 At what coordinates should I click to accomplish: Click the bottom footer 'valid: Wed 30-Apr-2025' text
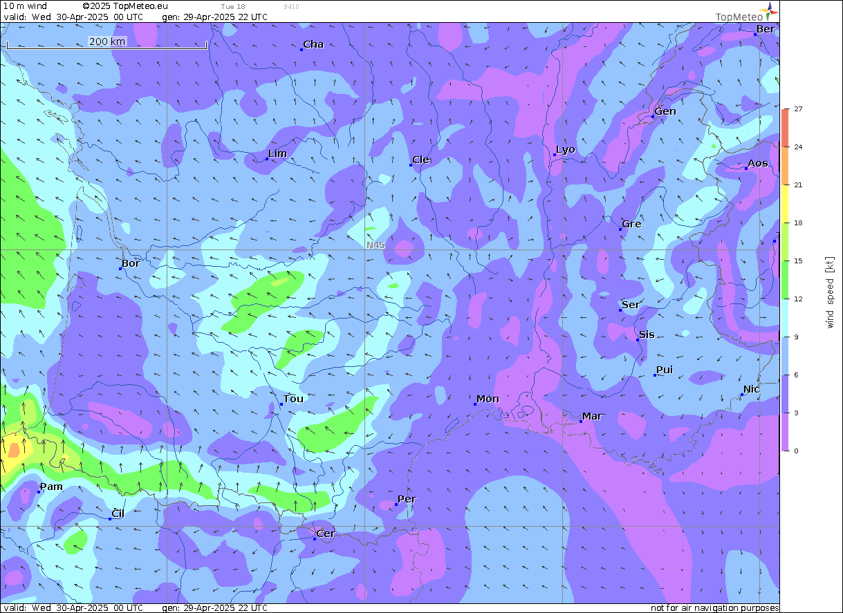(73, 607)
